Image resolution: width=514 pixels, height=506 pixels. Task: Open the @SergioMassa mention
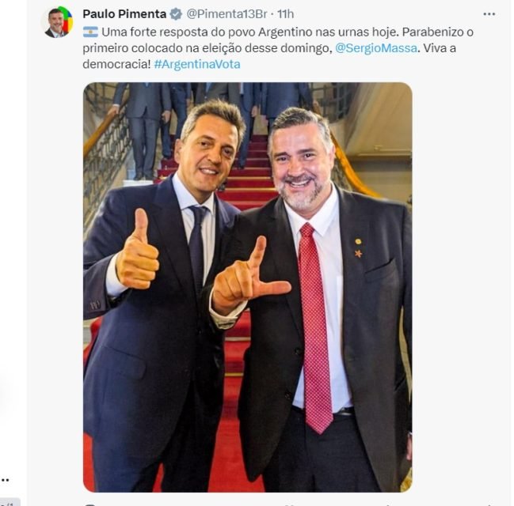click(376, 48)
